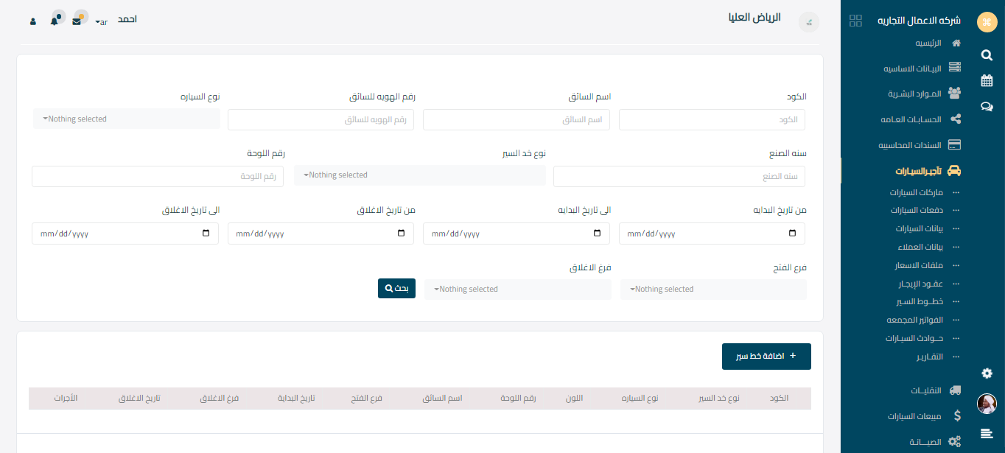1005x453 pixels.
Task: Click the اضافة خط سير button
Action: tap(766, 357)
